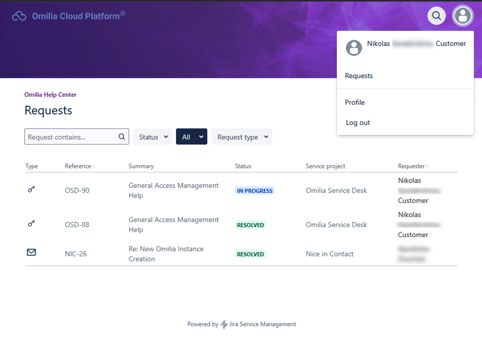Image resolution: width=482 pixels, height=358 pixels.
Task: Open the Omilia Help Center breadcrumb link
Action: point(50,95)
